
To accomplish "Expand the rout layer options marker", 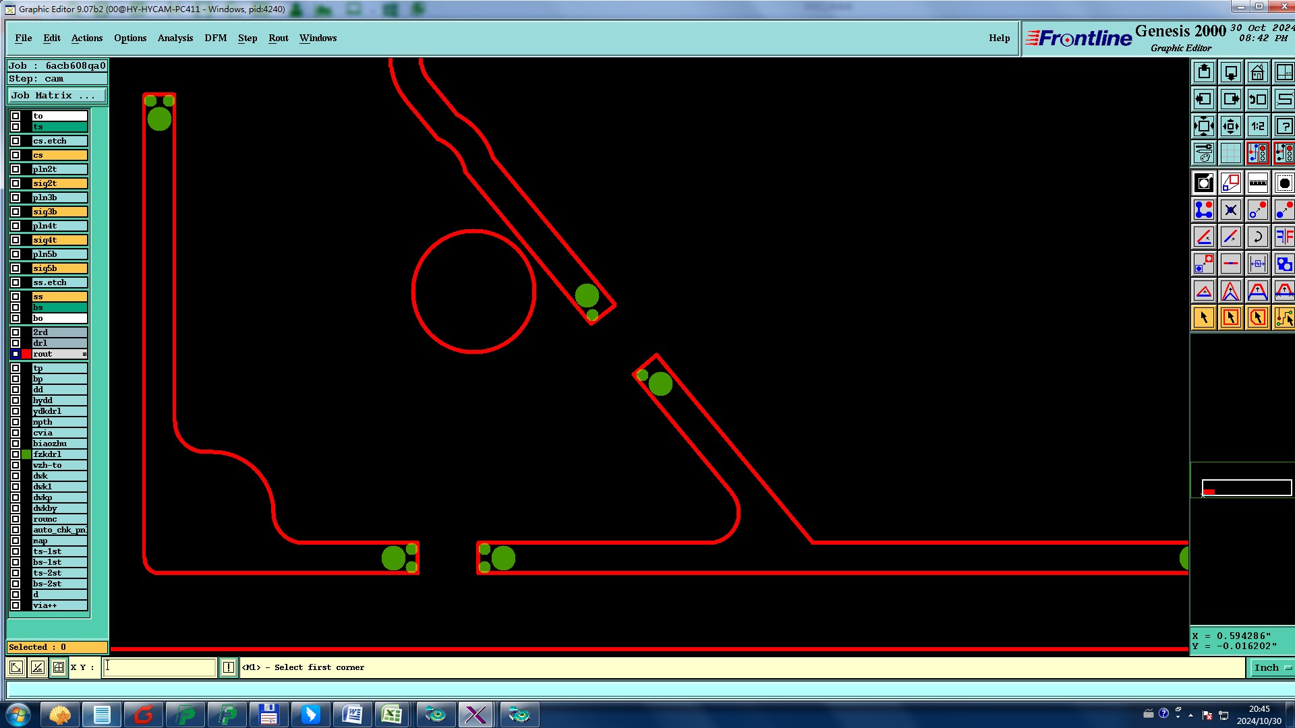I will (x=84, y=354).
